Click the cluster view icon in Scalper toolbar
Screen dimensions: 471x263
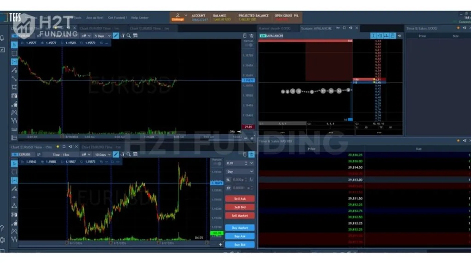point(386,36)
